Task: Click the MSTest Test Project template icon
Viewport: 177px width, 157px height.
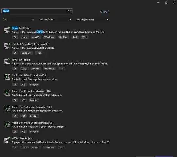Action: pos(7,140)
